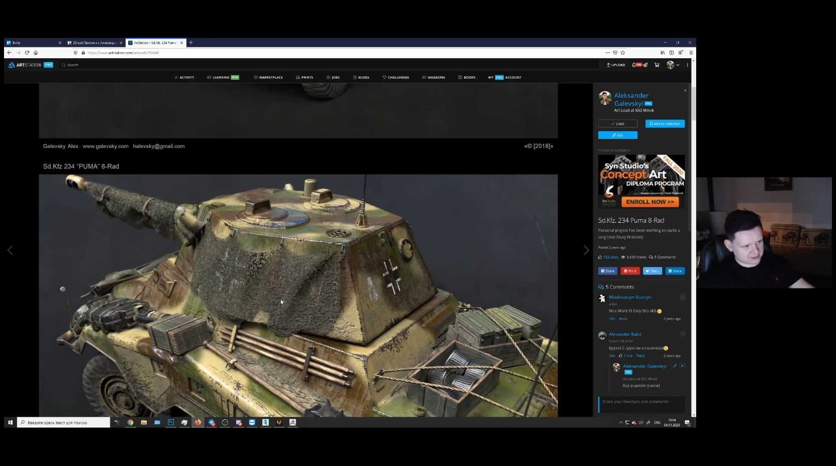Open the notifications bell

635,65
